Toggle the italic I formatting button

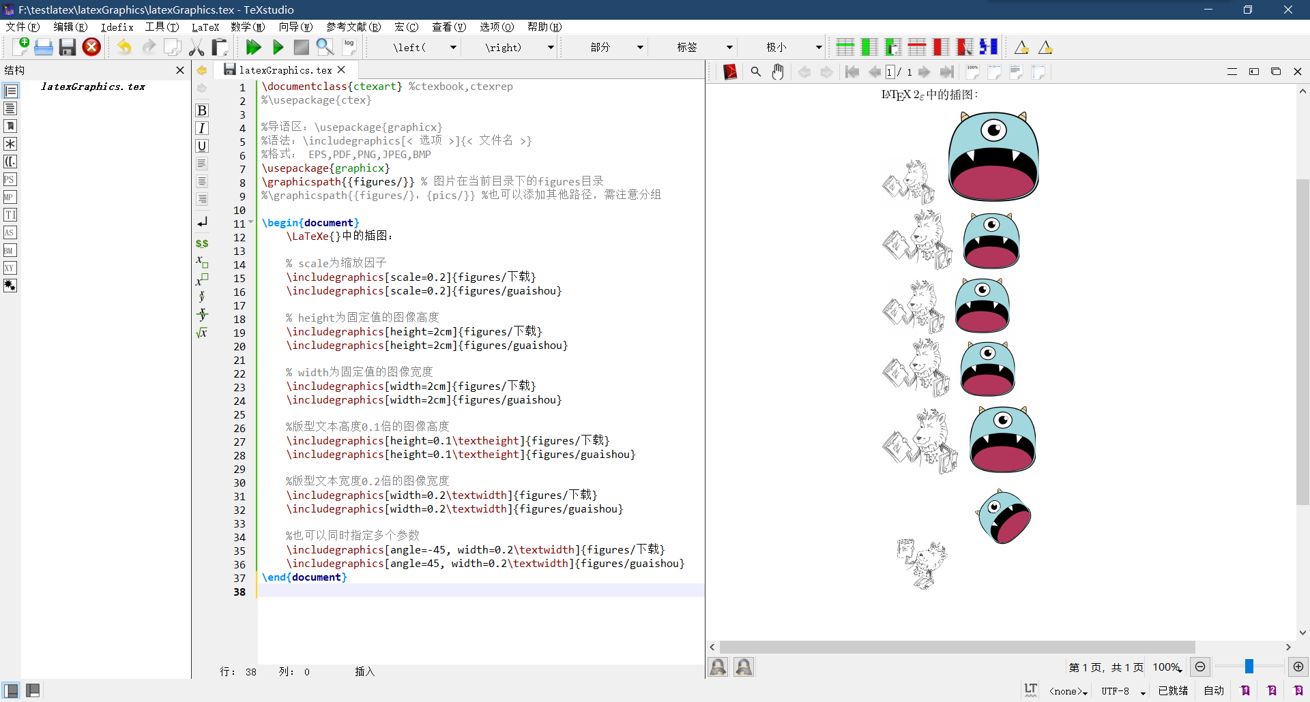point(202,128)
